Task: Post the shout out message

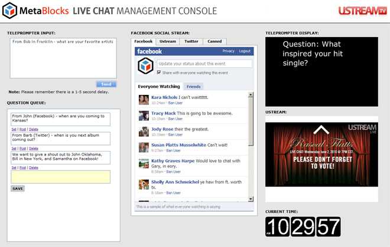Action: tap(22, 167)
